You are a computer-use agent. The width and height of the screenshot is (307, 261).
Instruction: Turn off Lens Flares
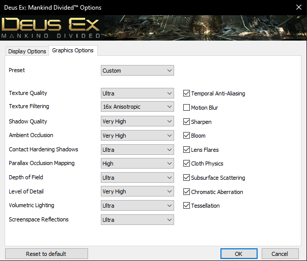pos(186,149)
